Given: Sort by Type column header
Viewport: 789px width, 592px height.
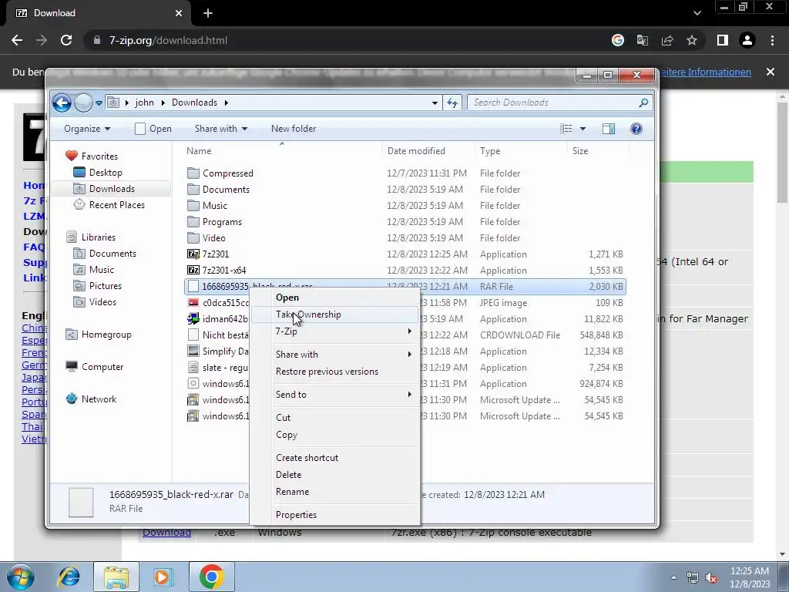Looking at the screenshot, I should pos(490,151).
